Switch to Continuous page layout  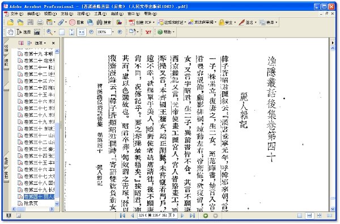309,215
